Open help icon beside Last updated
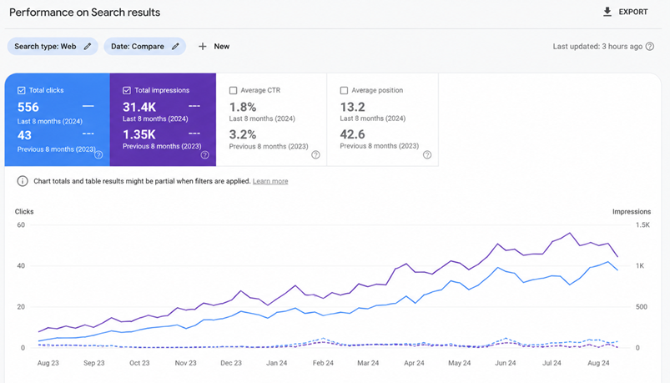Screen dimensions: 670x383 point(650,46)
